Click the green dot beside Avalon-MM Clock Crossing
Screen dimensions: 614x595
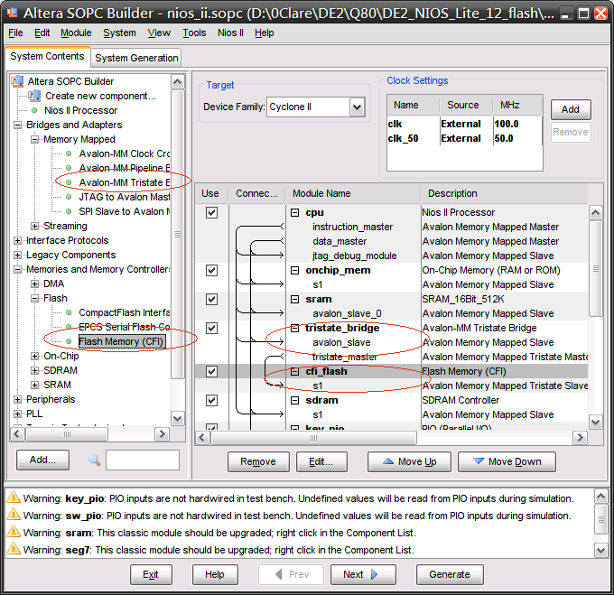(69, 153)
